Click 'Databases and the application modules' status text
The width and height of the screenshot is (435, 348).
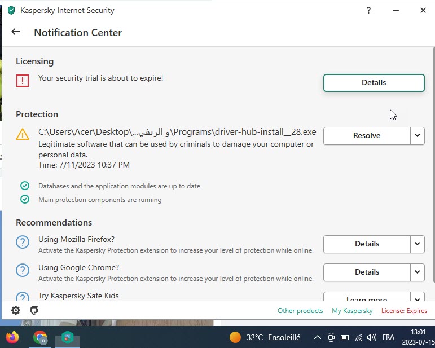pos(119,186)
